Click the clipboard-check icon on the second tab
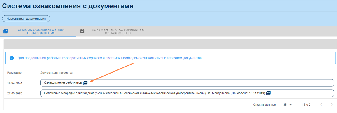This screenshot has height=113, width=337. (82, 31)
